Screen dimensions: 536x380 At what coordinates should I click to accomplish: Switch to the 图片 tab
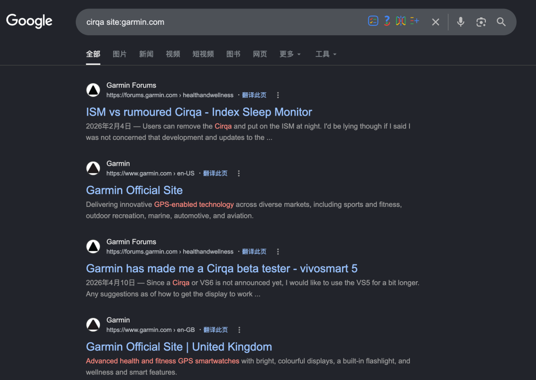coord(120,54)
